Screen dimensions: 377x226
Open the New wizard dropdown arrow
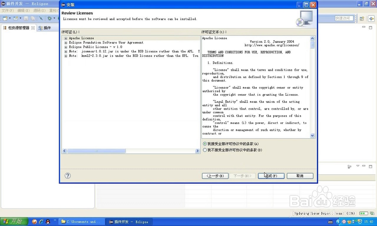pos(10,18)
